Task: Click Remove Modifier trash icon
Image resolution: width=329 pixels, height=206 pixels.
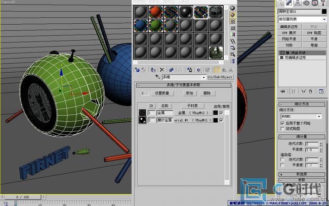Action: (311, 91)
